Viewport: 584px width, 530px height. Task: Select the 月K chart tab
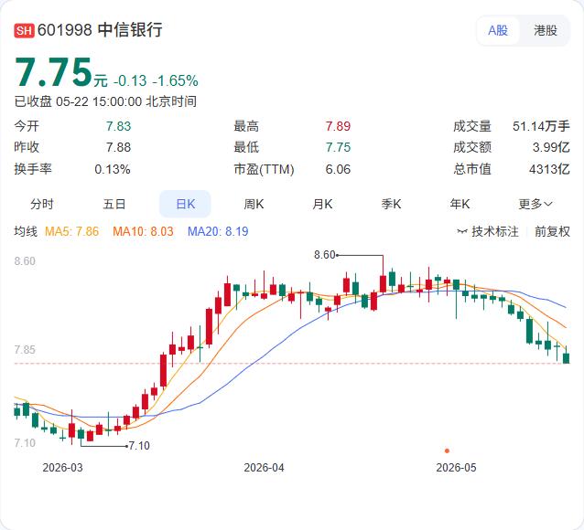point(322,204)
